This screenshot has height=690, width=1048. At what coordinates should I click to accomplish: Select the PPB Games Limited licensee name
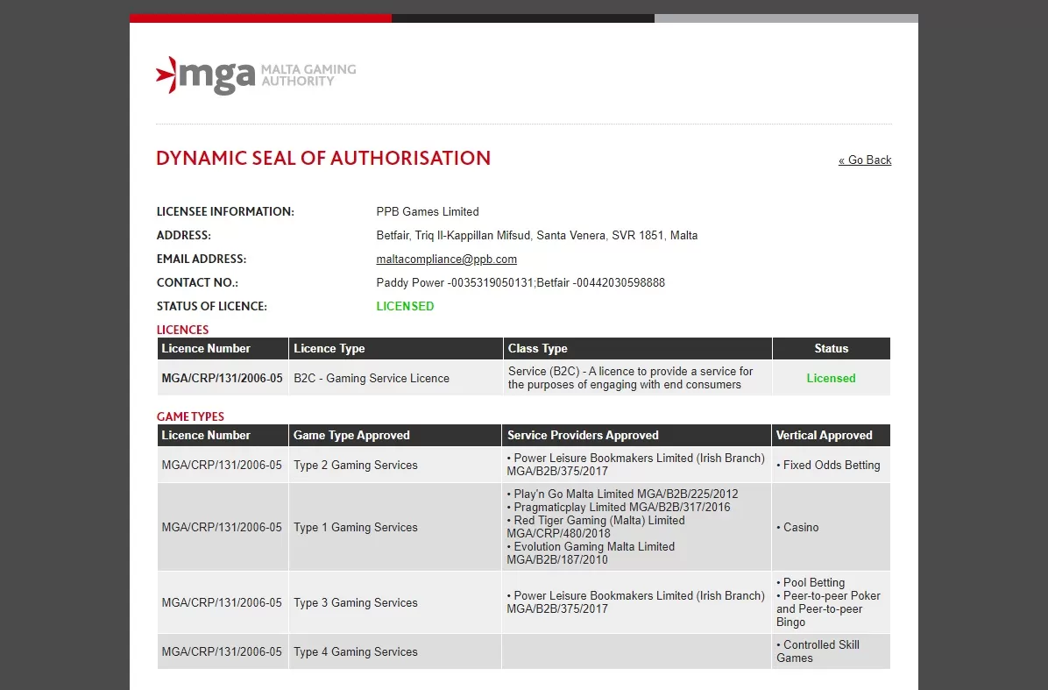pyautogui.click(x=428, y=211)
